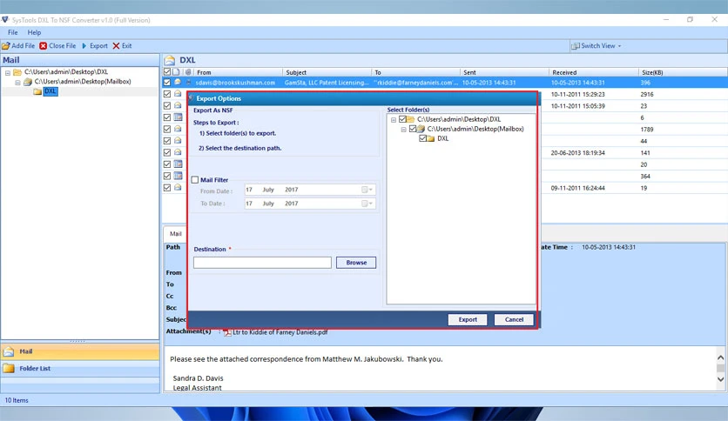Sort by the Subject column header

pos(327,72)
